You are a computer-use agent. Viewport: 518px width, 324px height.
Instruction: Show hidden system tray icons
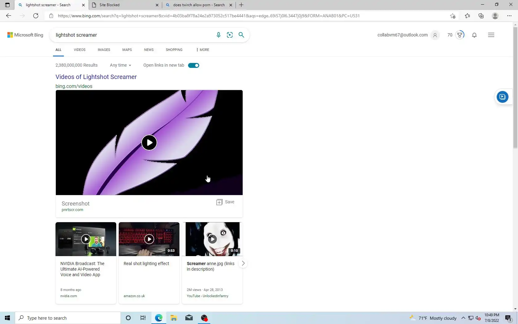coord(463,318)
